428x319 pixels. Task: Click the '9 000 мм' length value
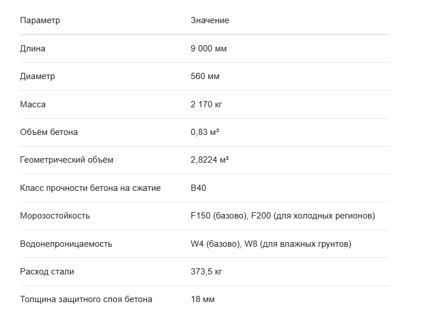click(x=208, y=49)
